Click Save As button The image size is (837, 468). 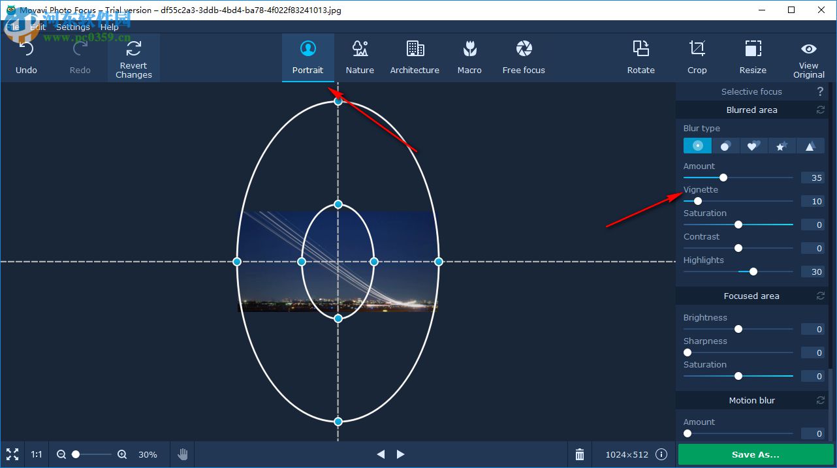(x=755, y=454)
